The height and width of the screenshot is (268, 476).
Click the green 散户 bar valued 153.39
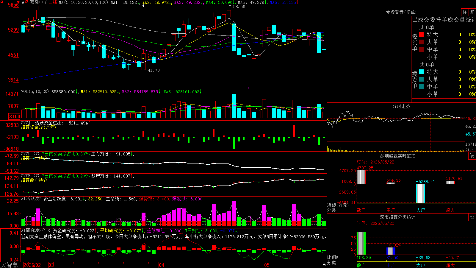tap(361, 243)
